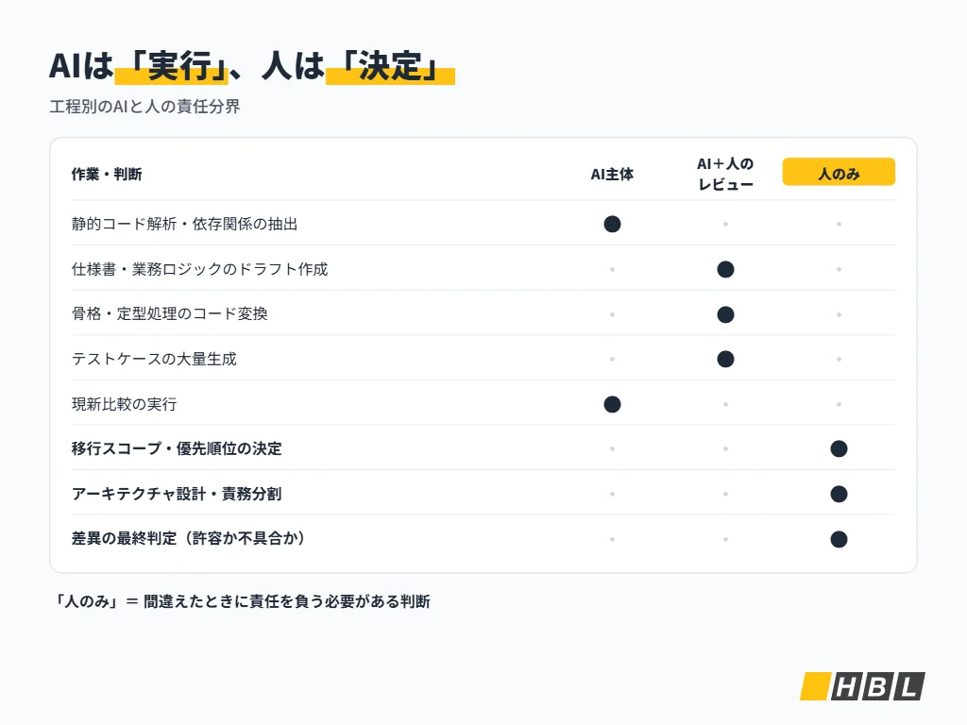Click the AI主体 column header
Screen dimensions: 967x725
[x=612, y=175]
